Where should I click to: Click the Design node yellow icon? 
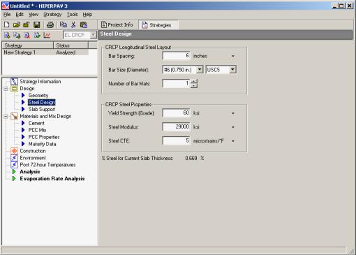click(x=14, y=89)
